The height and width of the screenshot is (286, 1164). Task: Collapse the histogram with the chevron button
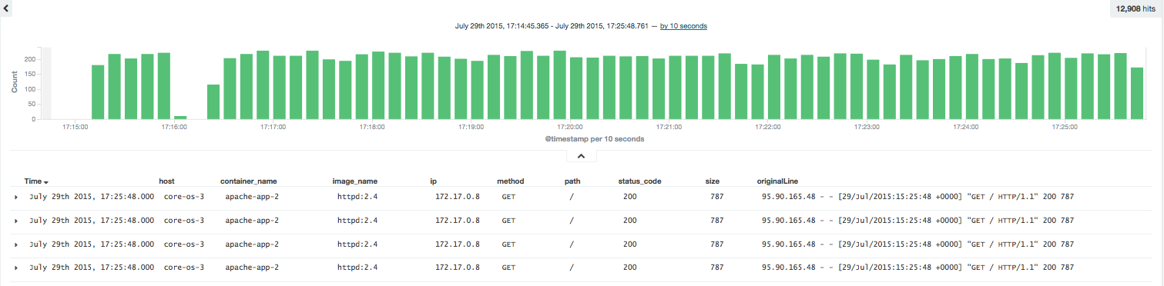pyautogui.click(x=582, y=156)
